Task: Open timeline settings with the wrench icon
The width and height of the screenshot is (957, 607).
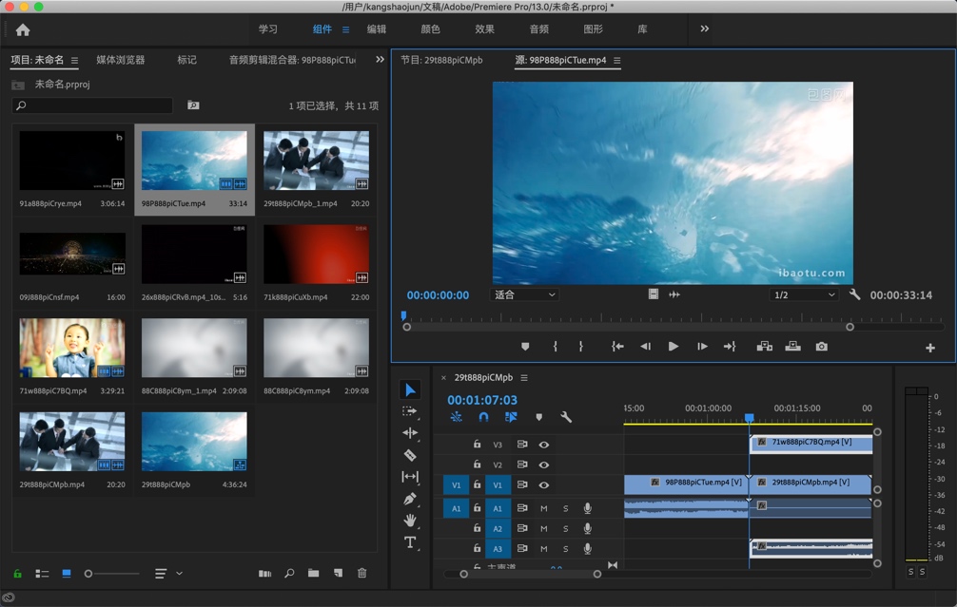Action: pos(564,416)
